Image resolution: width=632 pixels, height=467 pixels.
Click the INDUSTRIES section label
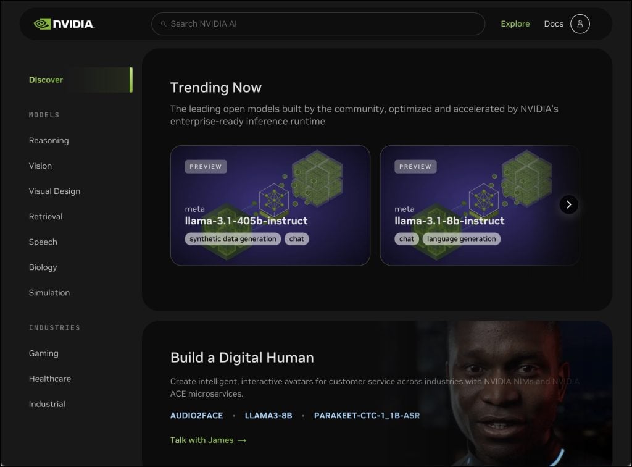54,328
